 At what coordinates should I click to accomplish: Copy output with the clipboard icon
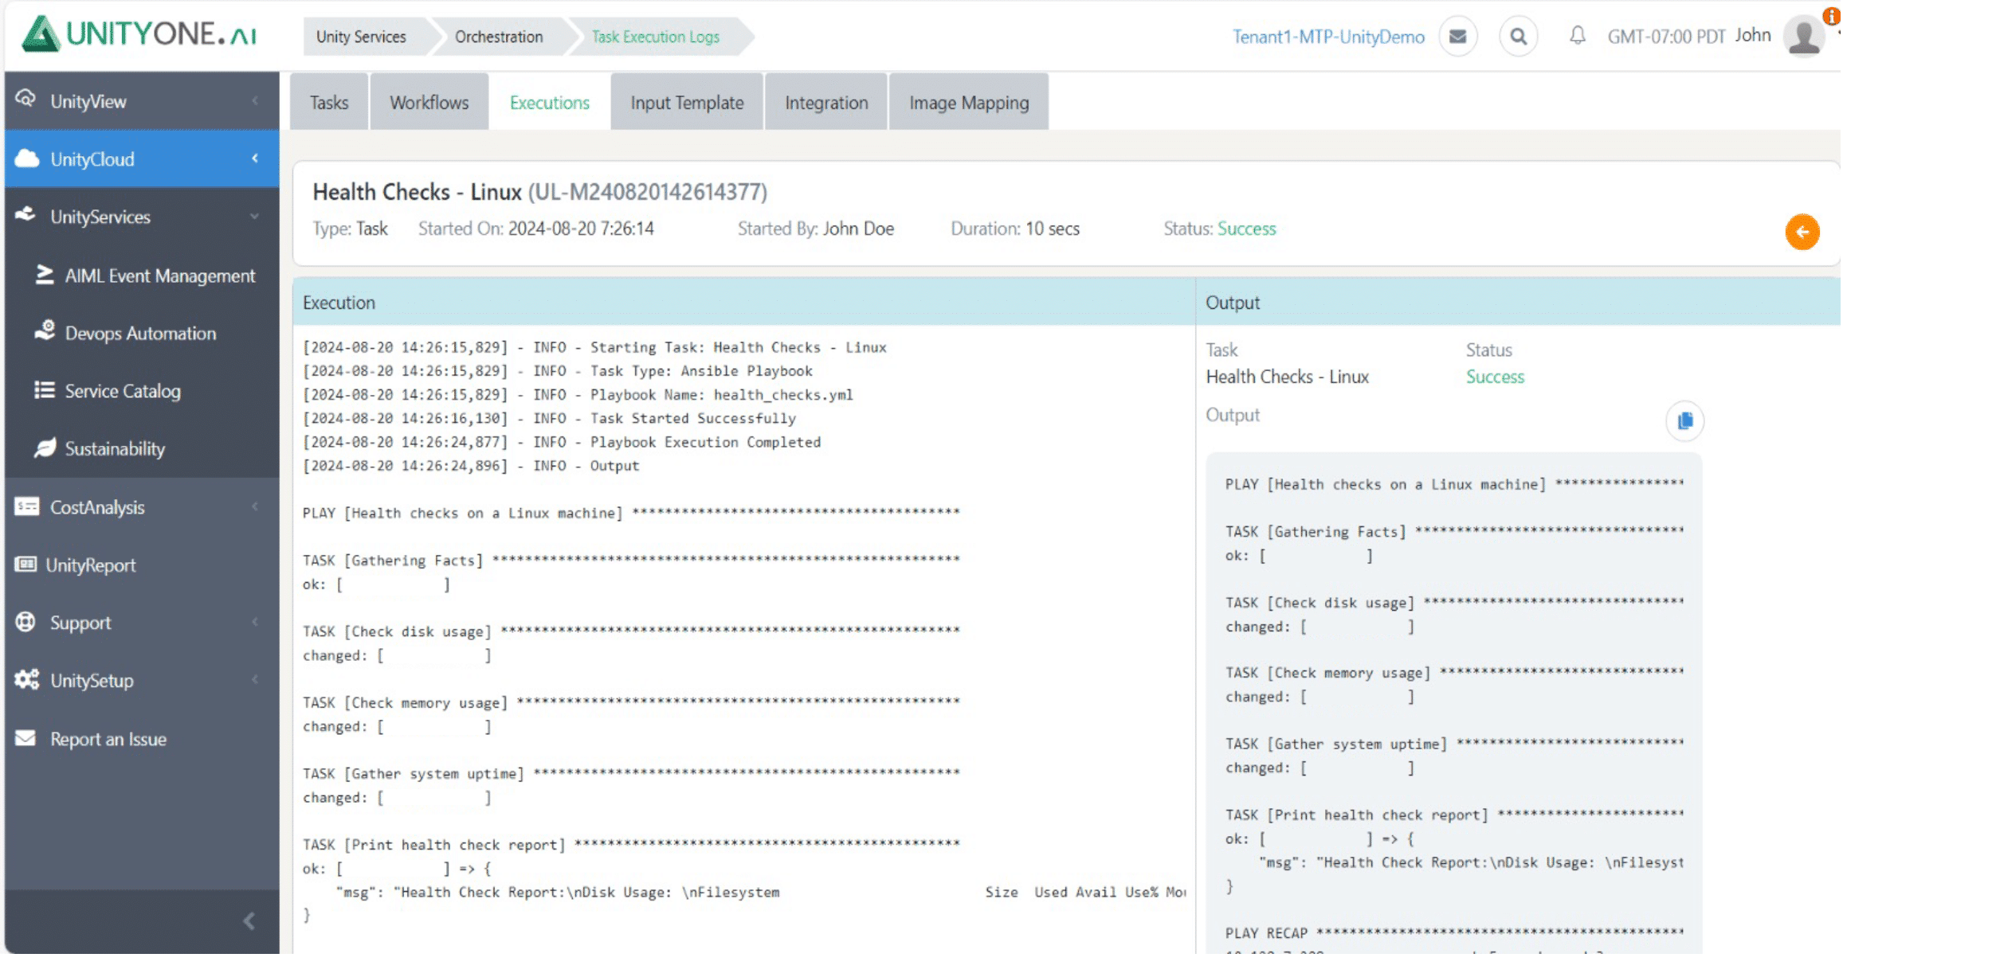[x=1684, y=420]
